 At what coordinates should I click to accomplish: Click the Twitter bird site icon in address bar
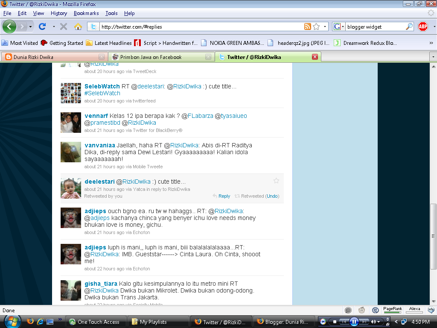93,27
